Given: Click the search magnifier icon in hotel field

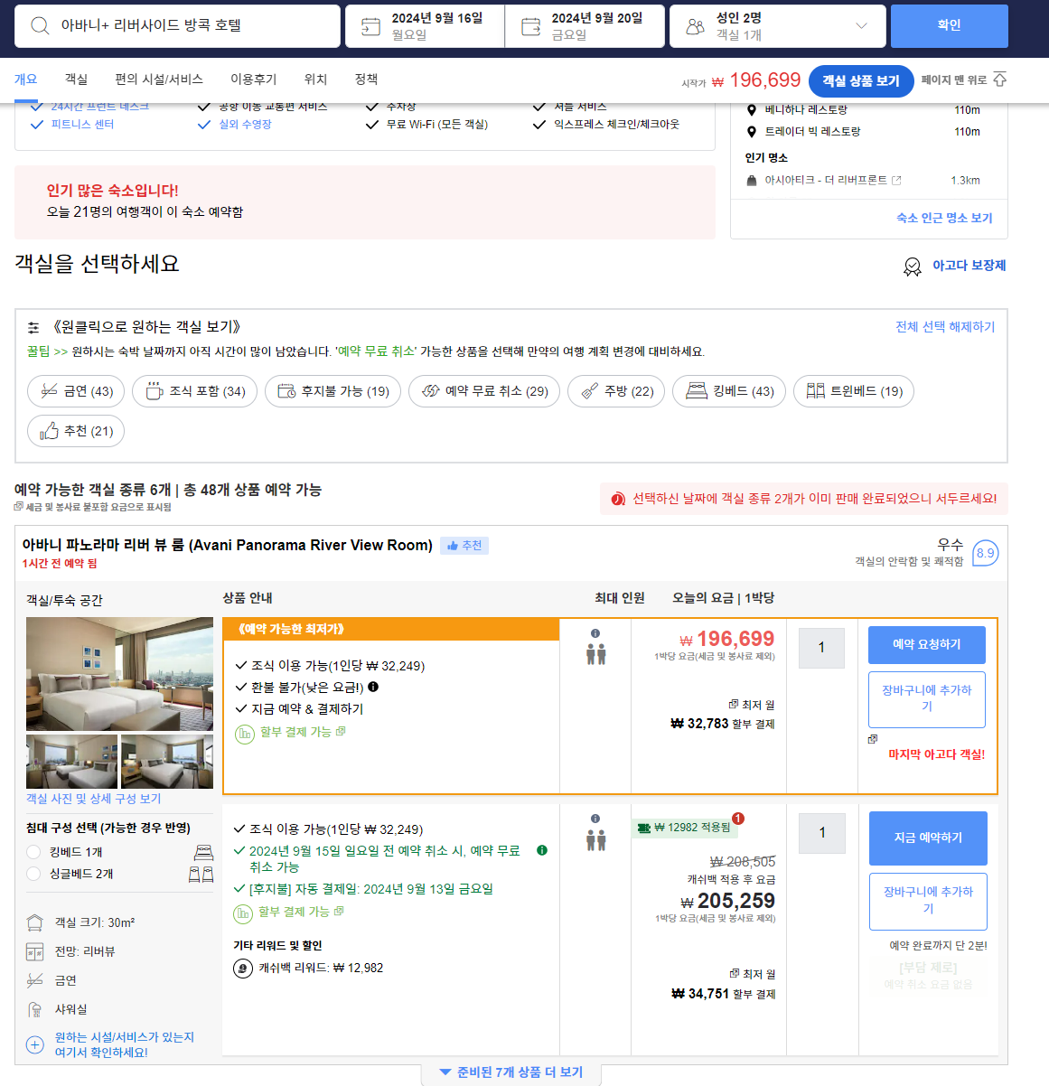Looking at the screenshot, I should (40, 25).
